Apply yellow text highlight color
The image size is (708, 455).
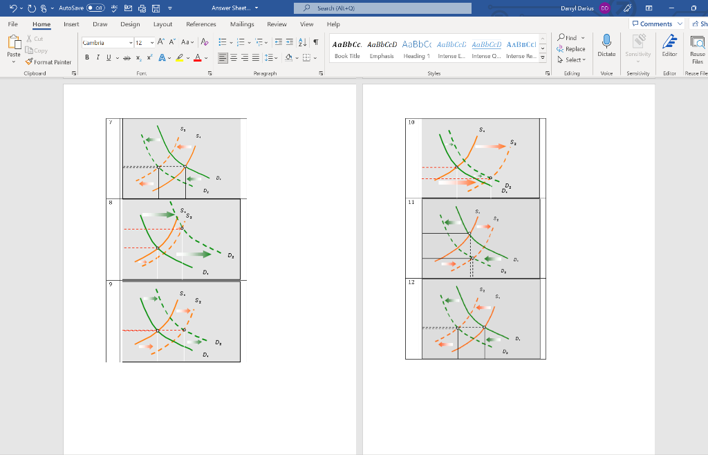pyautogui.click(x=180, y=57)
